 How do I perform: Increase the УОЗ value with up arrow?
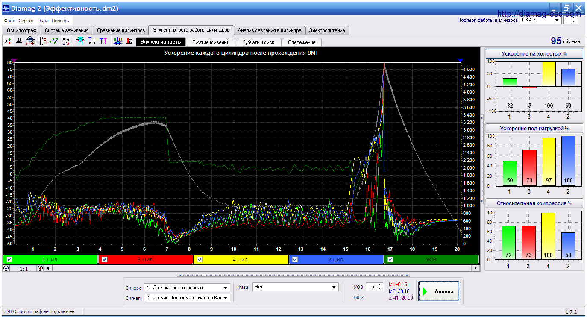379,285
